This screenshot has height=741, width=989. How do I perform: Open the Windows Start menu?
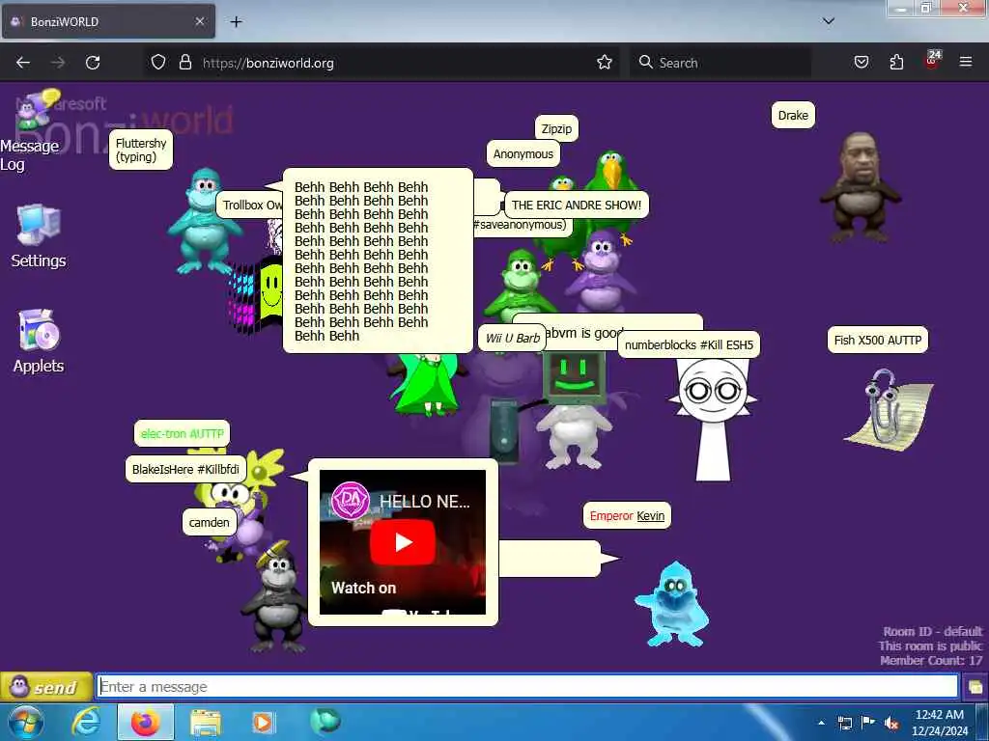tap(26, 722)
